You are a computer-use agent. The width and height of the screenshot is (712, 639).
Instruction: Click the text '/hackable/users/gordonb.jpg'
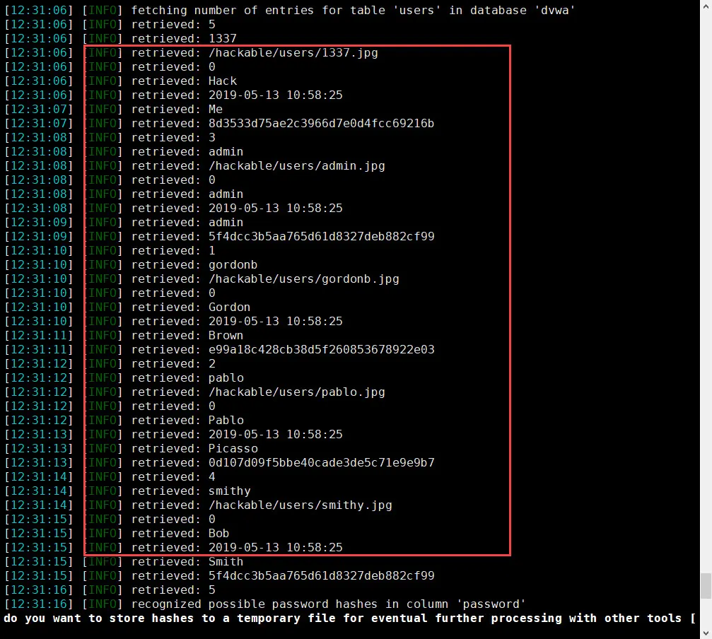[x=303, y=279]
